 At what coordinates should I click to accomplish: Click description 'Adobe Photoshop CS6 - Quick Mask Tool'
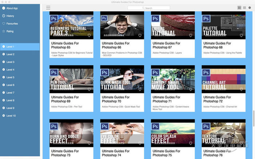click(121, 107)
